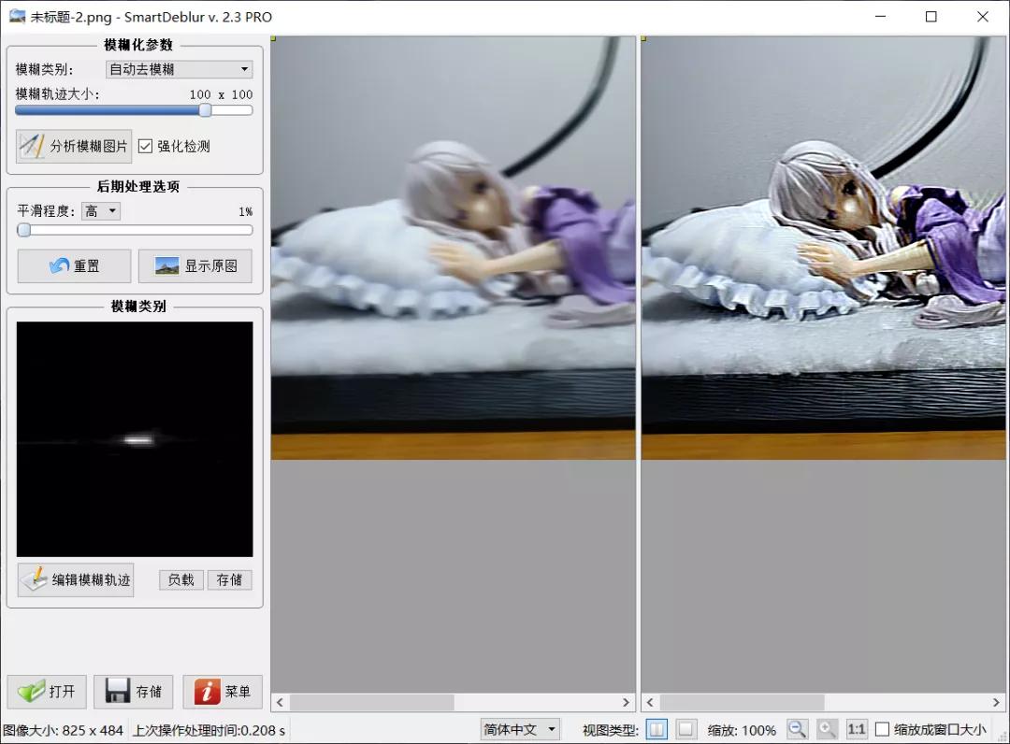Image resolution: width=1010 pixels, height=744 pixels.
Task: Select the split side-by-side view type icon
Action: tap(656, 730)
